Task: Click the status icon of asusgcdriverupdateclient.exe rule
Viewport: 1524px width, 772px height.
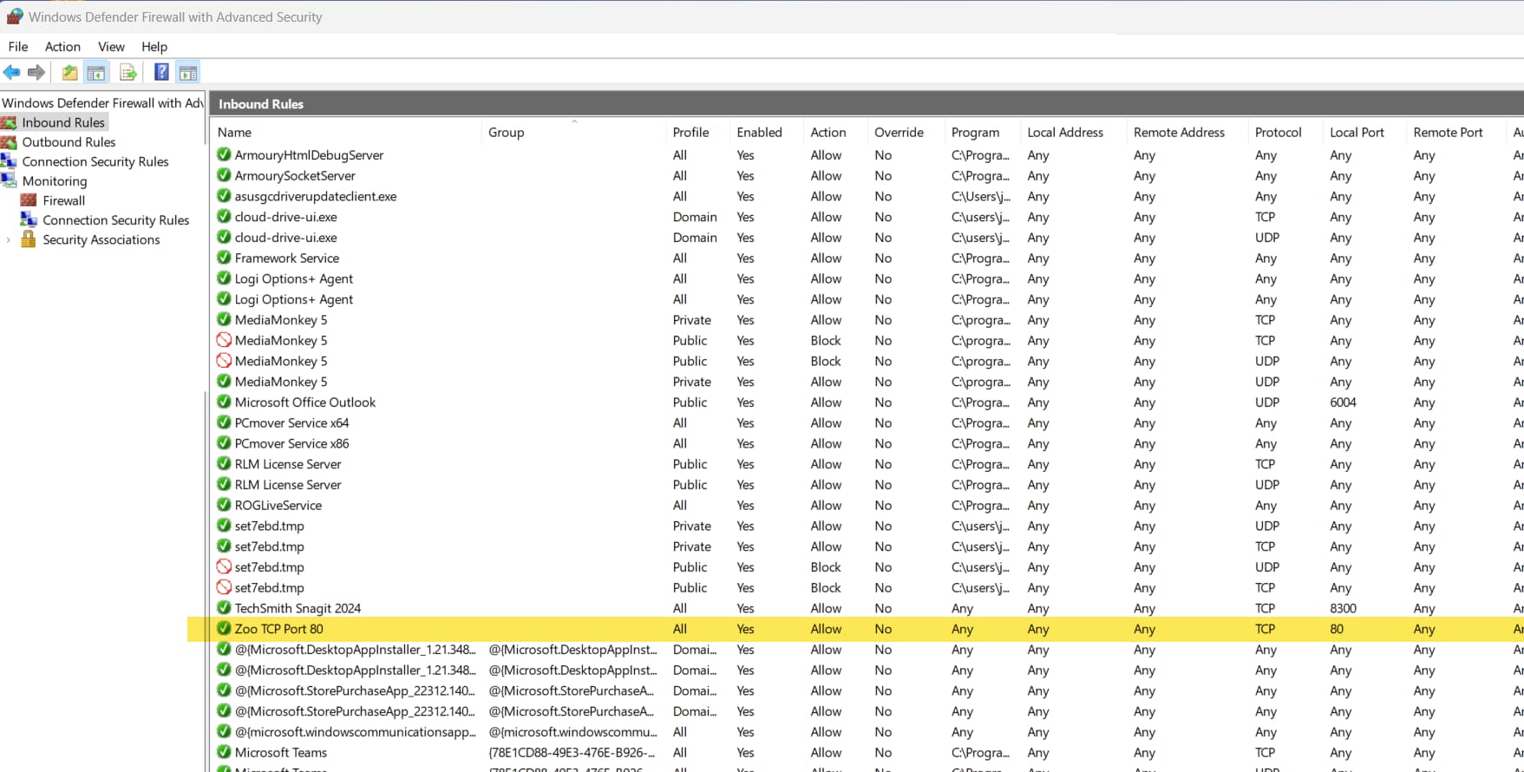Action: [x=224, y=196]
